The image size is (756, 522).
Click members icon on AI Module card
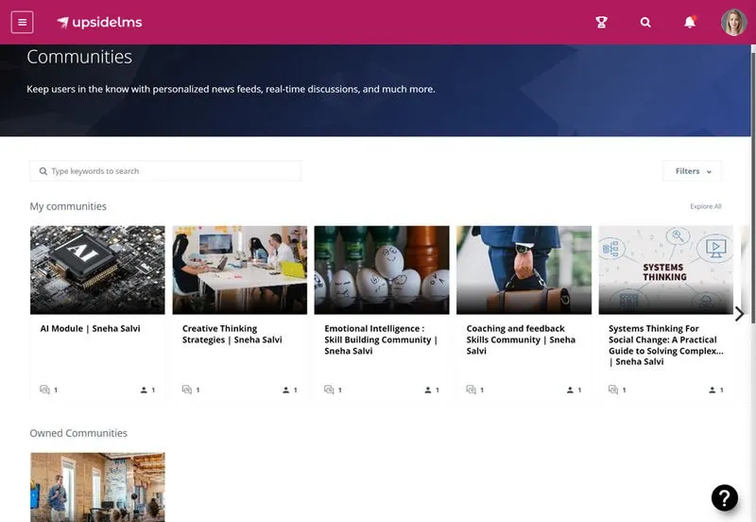144,390
